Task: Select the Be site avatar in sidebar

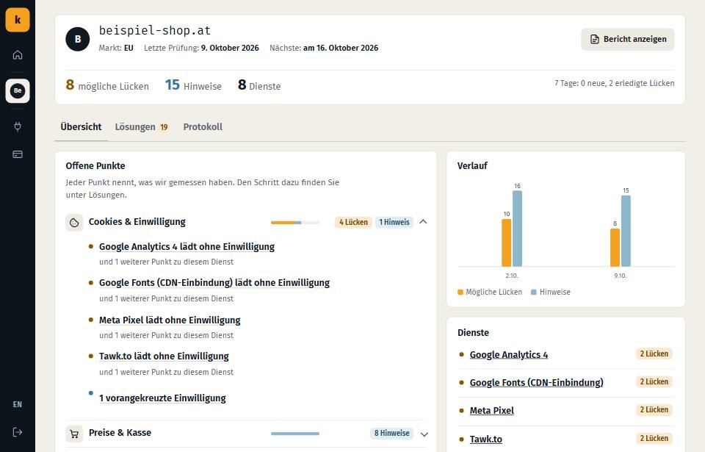Action: pos(18,90)
